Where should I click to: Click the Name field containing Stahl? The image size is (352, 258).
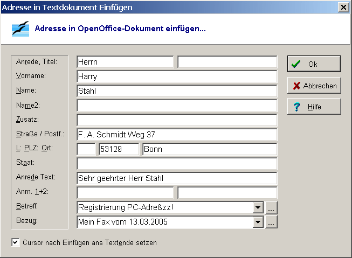pyautogui.click(x=177, y=91)
